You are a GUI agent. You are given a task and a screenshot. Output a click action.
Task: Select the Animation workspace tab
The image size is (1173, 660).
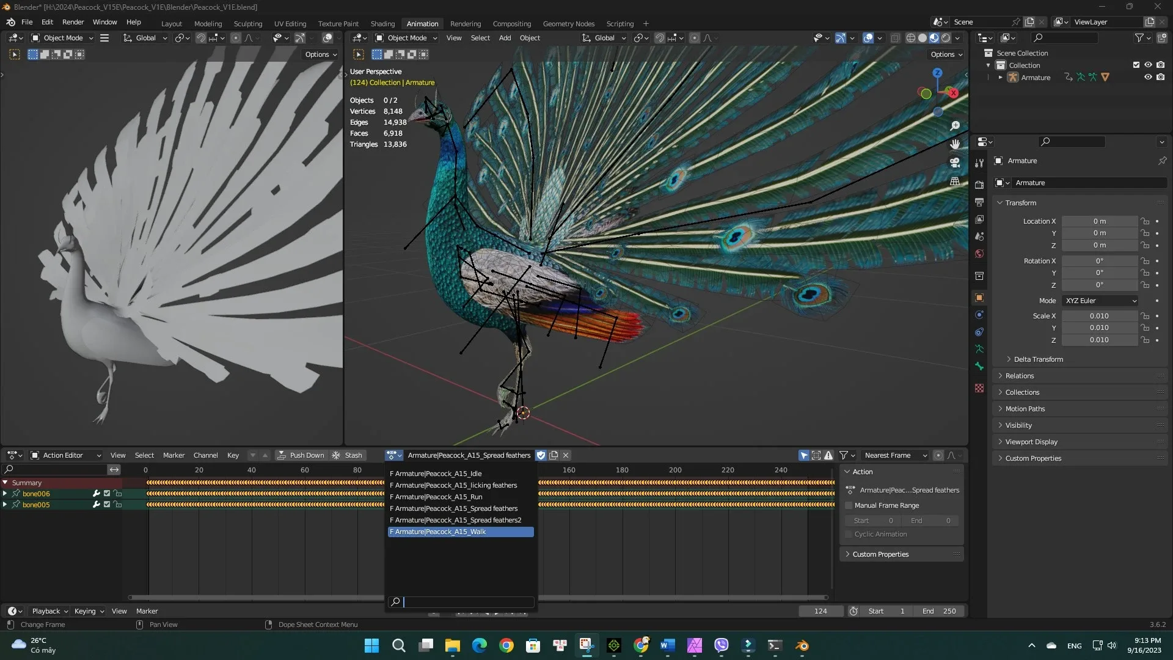pos(422,22)
